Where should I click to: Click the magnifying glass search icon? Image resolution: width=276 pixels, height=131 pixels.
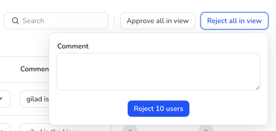coord(15,21)
